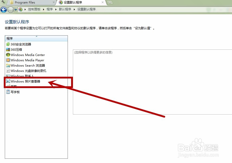
Task: Click the 360压缩 archive icon
Action: click(x=8, y=49)
